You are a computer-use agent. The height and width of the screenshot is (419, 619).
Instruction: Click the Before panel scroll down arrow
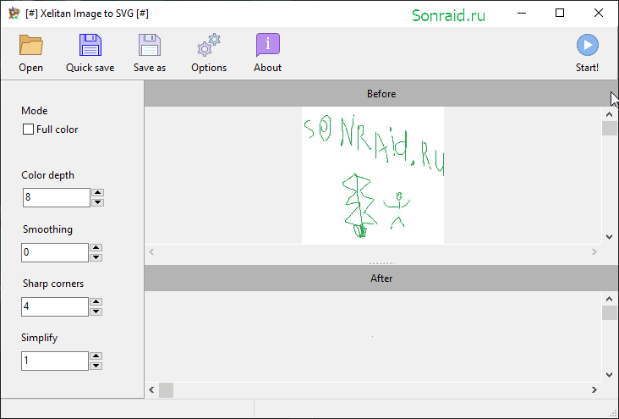tap(609, 237)
